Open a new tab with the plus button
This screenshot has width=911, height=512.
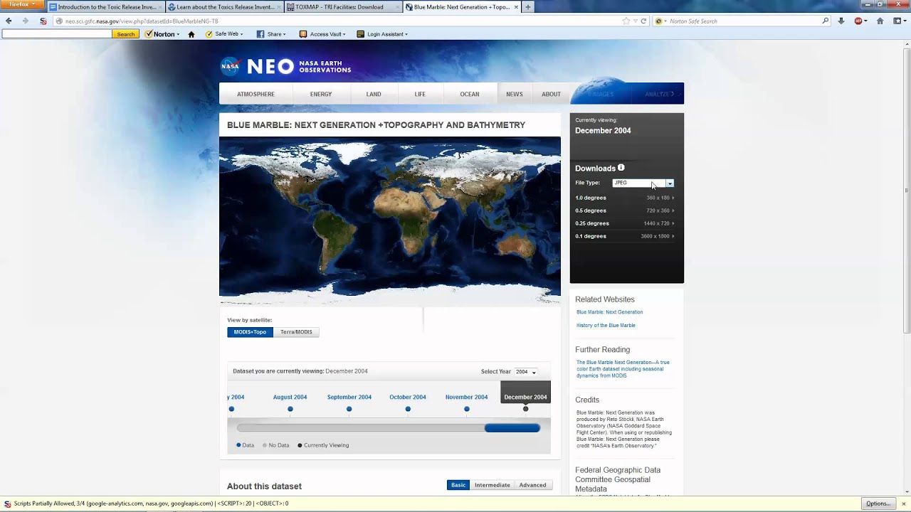click(x=527, y=7)
